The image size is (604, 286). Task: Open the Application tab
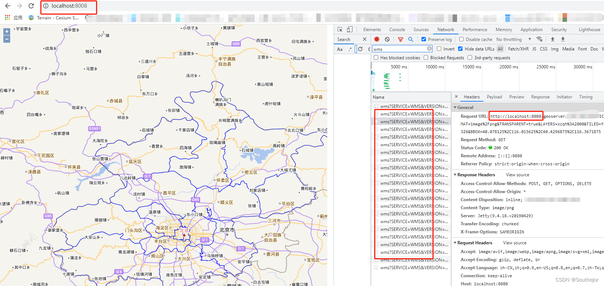[531, 30]
